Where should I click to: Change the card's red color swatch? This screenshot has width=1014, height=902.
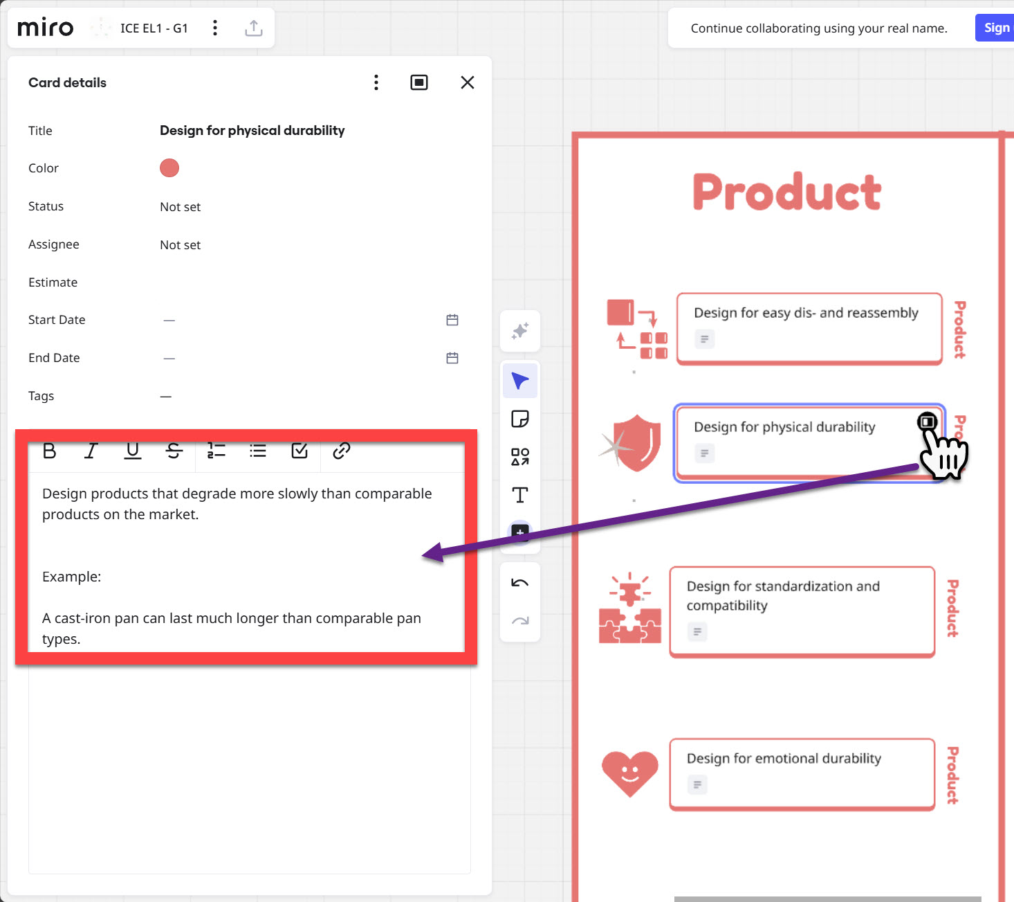[x=169, y=168]
